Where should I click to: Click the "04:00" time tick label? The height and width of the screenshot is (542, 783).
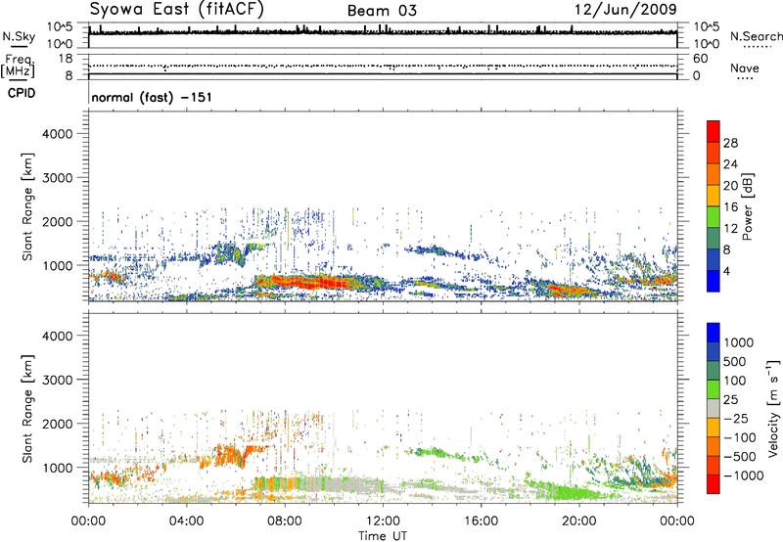(186, 521)
